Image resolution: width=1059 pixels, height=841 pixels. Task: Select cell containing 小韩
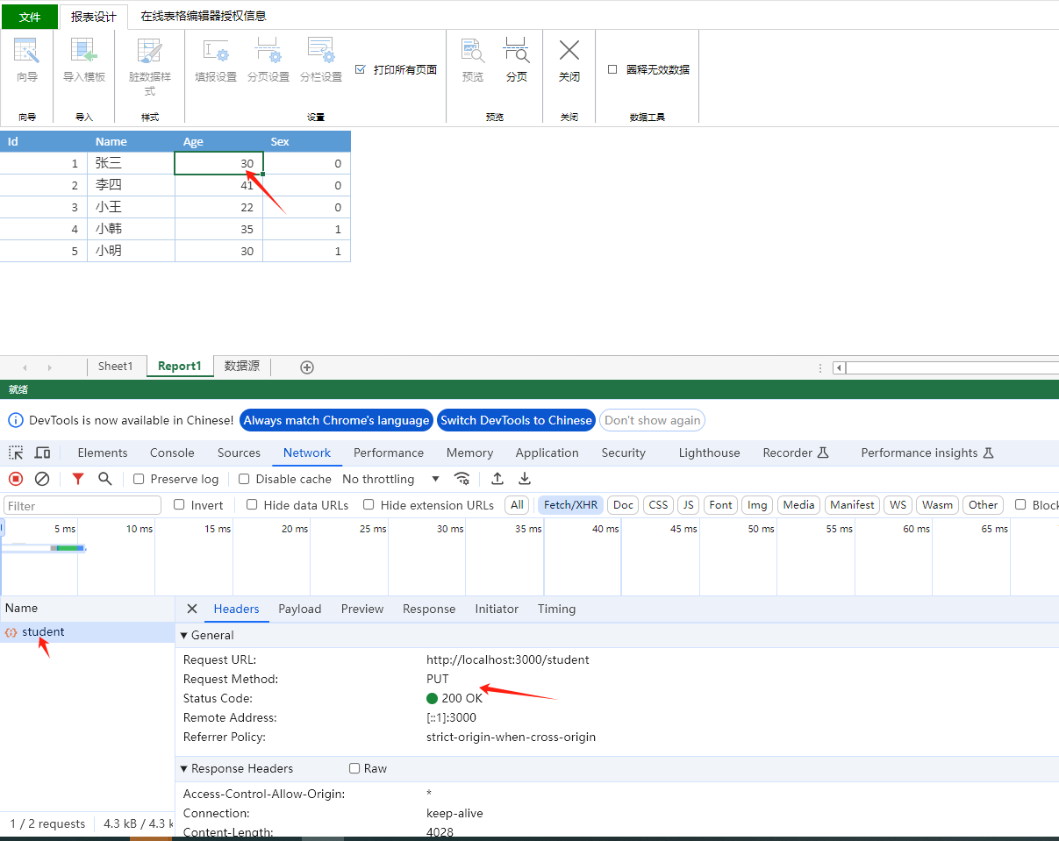pos(131,229)
